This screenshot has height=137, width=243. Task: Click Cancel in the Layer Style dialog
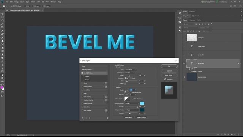click(169, 71)
